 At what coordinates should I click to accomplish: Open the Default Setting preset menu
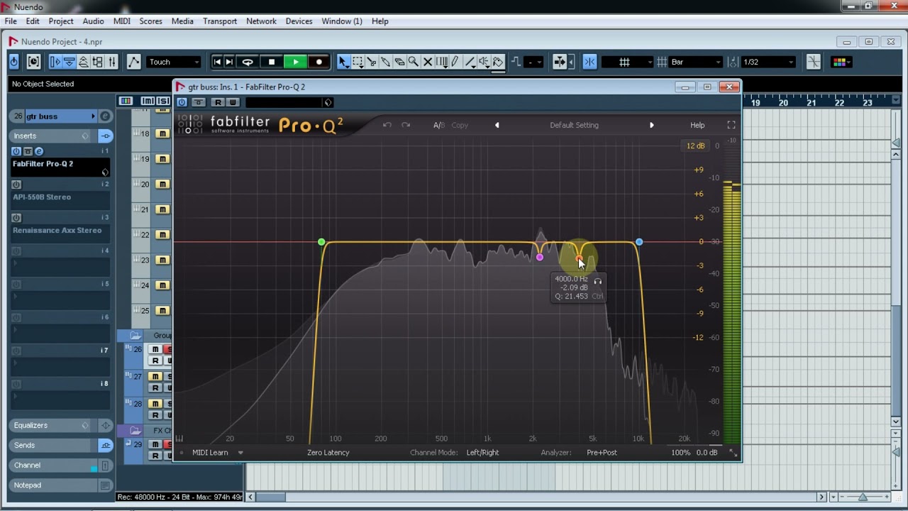point(574,125)
